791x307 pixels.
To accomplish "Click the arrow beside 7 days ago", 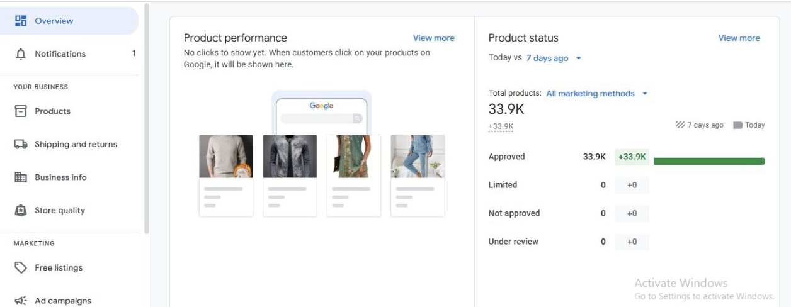I will 578,58.
